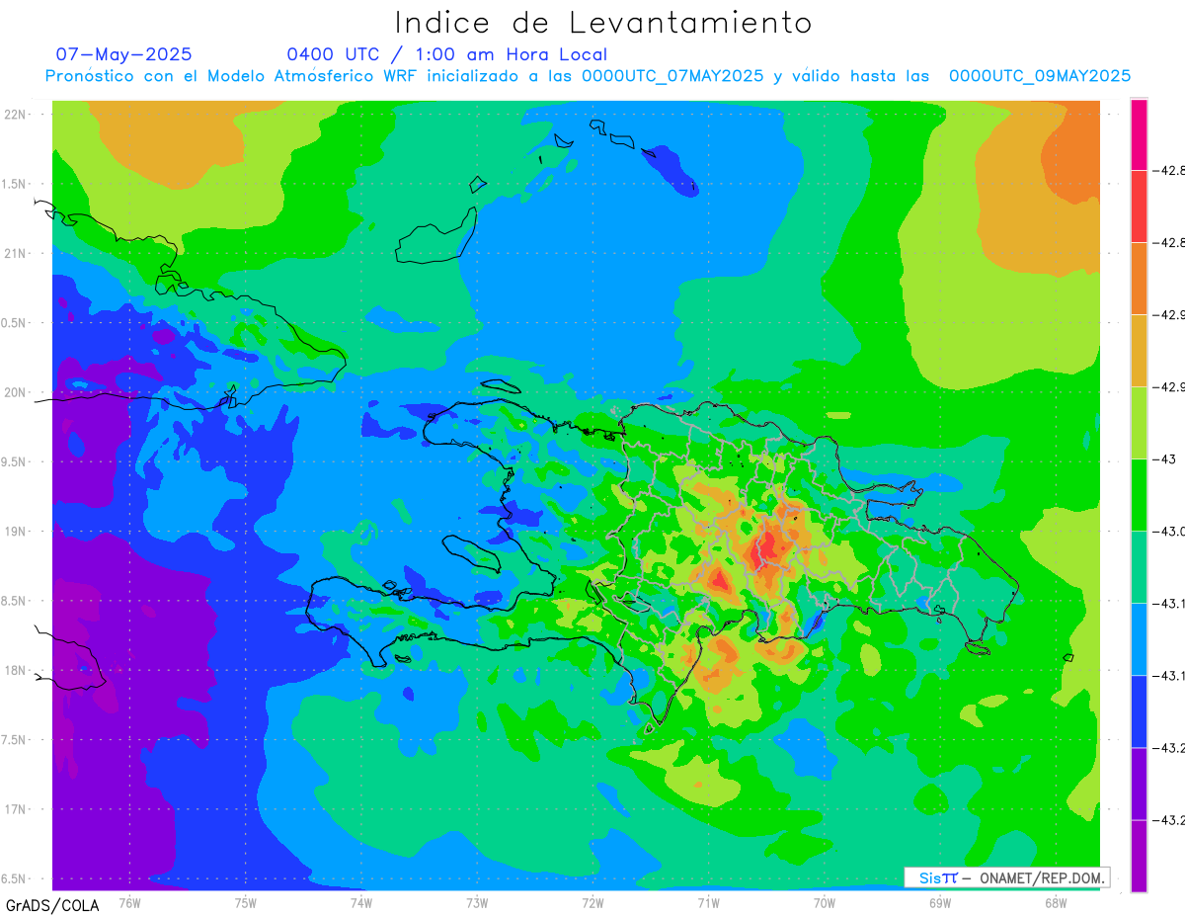Click the light blue color bar segment
This screenshot has width=1185, height=916.
(1139, 639)
